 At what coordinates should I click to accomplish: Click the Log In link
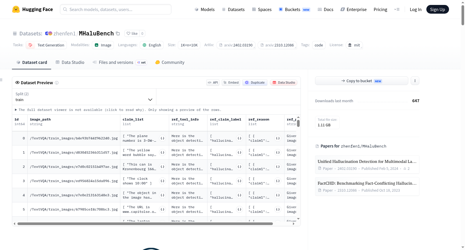(x=416, y=9)
